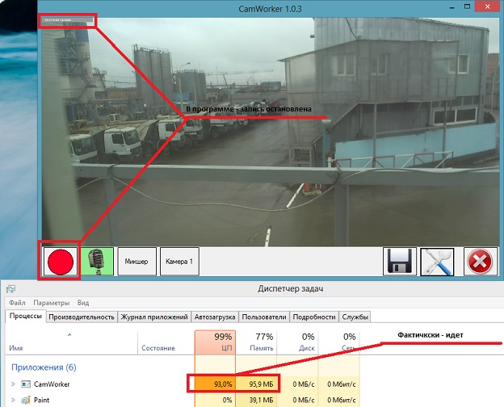The width and height of the screenshot is (504, 407).
Task: Switch to the Производительность tab
Action: tap(81, 317)
